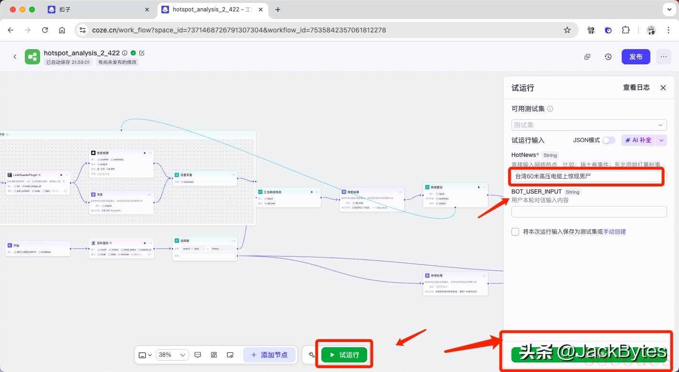679x372 pixels.
Task: Click the auto-layout grid icon
Action: click(214, 355)
